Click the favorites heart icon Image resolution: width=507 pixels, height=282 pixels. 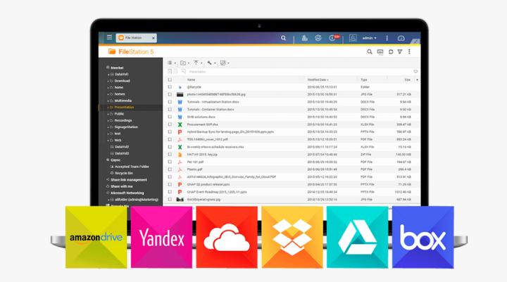pos(415,72)
